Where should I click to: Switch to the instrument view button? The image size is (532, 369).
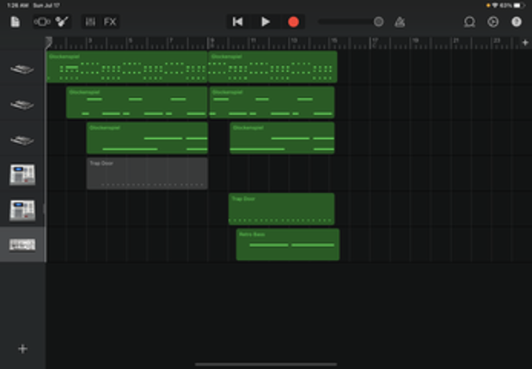pyautogui.click(x=42, y=22)
